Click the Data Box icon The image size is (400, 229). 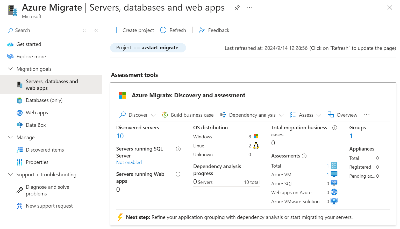point(20,125)
